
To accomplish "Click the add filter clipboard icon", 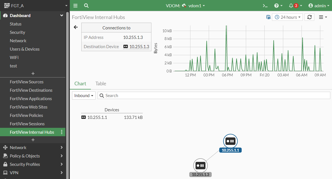I will 268,17.
